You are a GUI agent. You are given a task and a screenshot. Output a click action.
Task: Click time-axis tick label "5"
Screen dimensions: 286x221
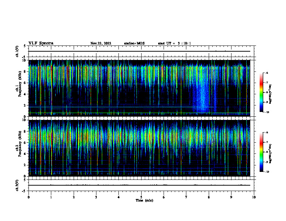coord(141,197)
